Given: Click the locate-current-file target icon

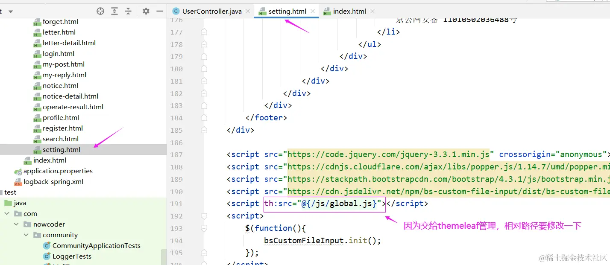Looking at the screenshot, I should pos(100,12).
